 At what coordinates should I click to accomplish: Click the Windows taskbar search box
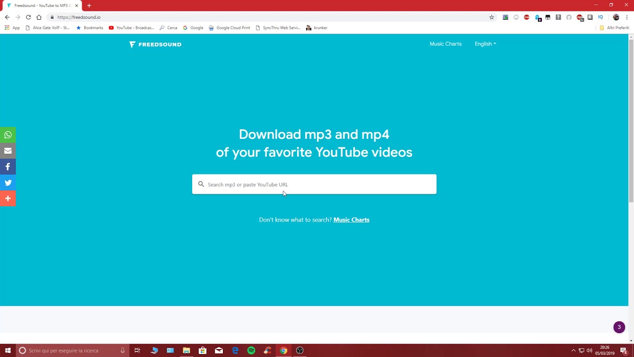tap(72, 351)
